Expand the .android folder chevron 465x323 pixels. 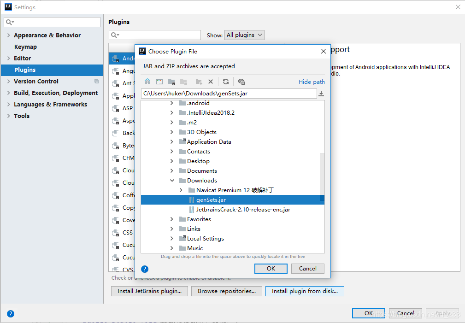pyautogui.click(x=172, y=103)
